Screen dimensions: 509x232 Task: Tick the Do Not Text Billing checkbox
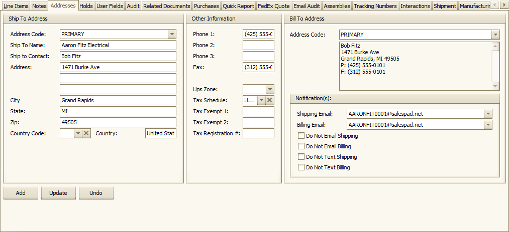(301, 167)
